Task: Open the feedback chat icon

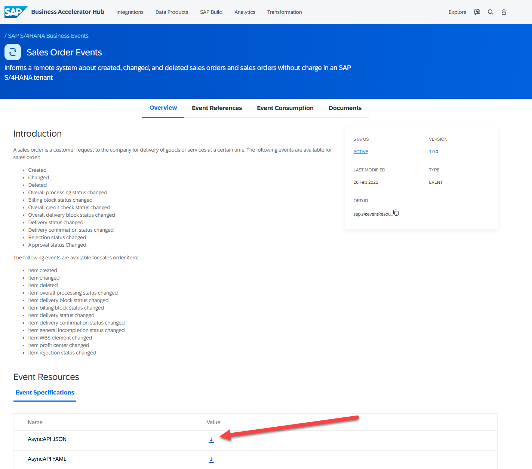Action: [477, 12]
